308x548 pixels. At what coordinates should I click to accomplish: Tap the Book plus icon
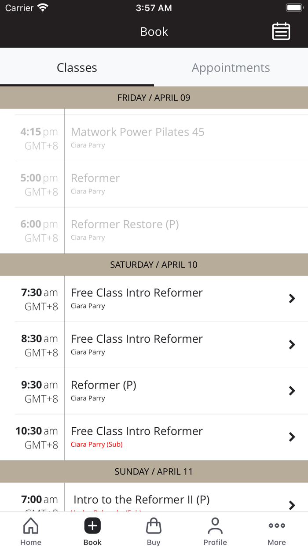(92, 526)
